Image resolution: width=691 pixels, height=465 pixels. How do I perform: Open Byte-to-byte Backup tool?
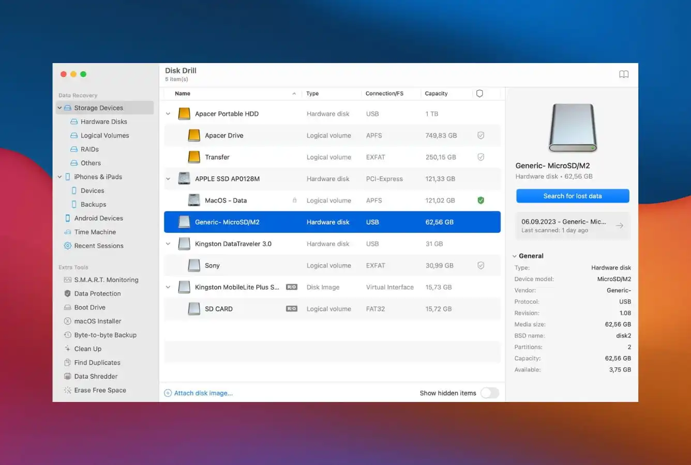(x=100, y=335)
